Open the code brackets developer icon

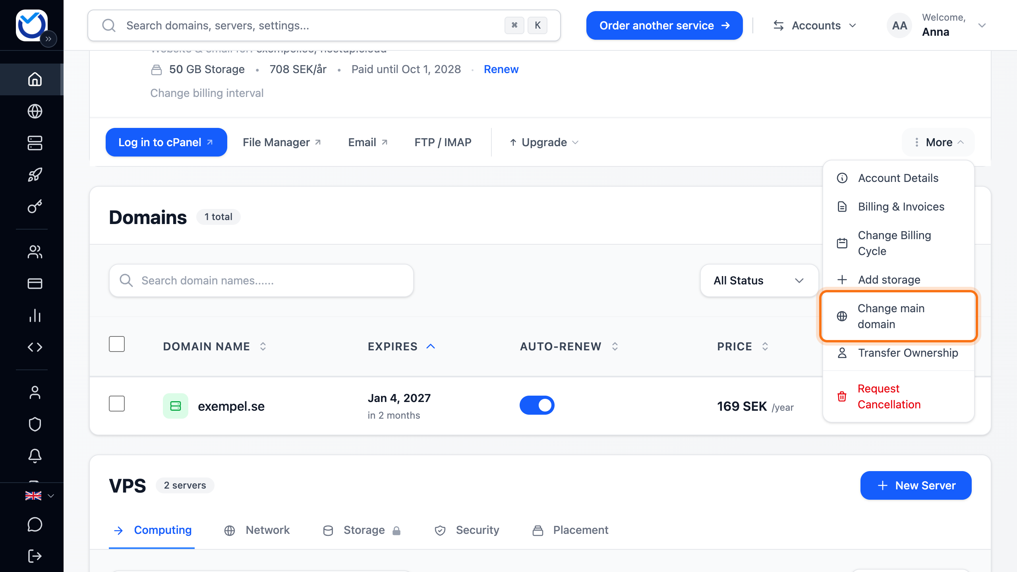click(35, 347)
